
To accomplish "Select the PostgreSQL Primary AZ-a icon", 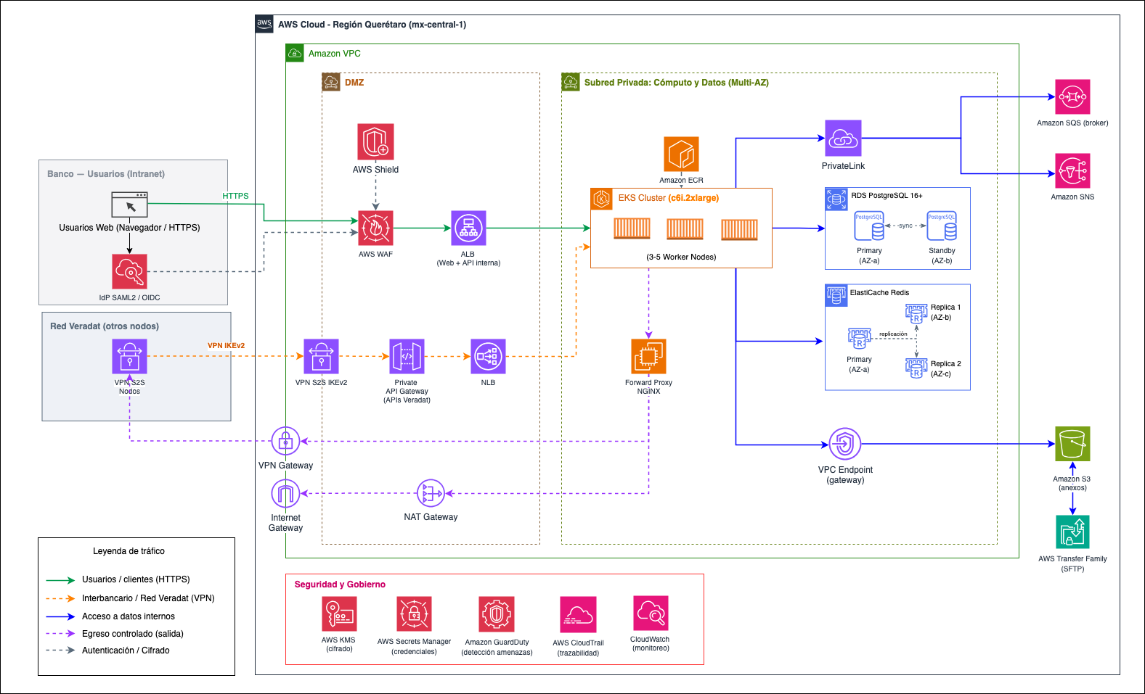I will [869, 226].
